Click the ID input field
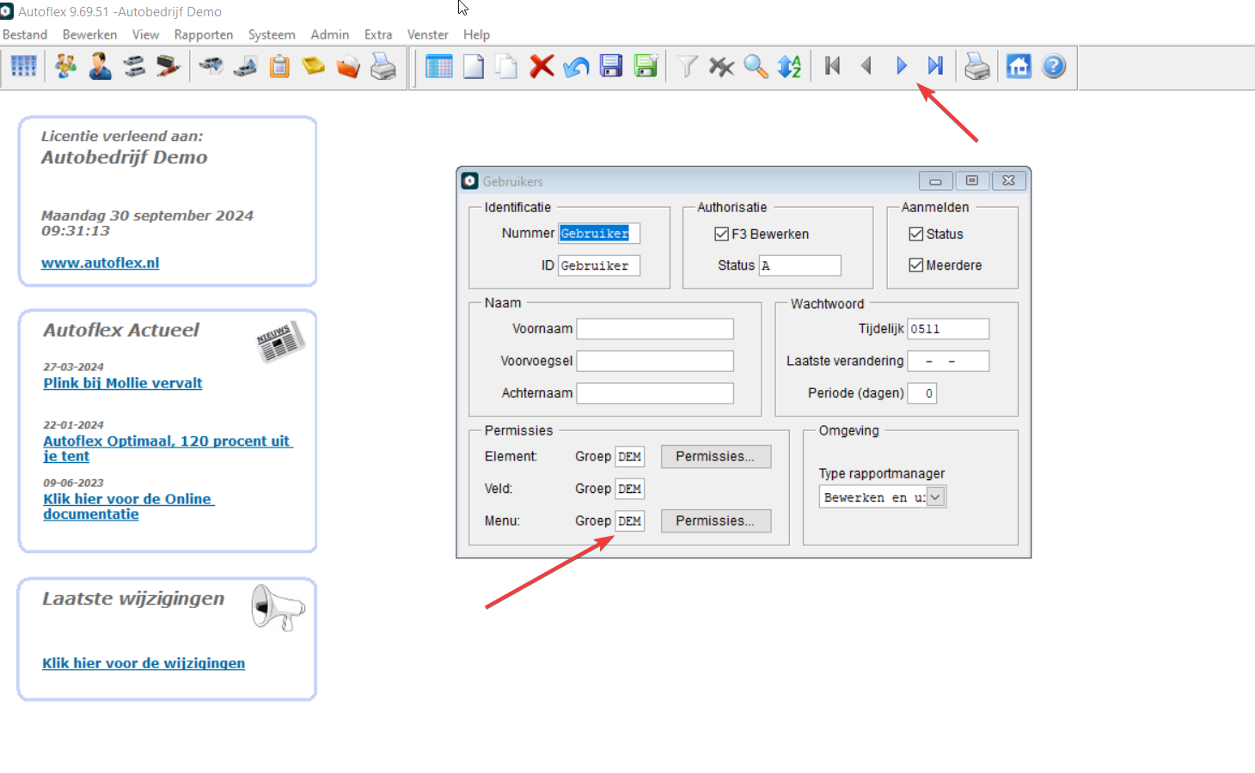This screenshot has width=1255, height=773. click(599, 265)
